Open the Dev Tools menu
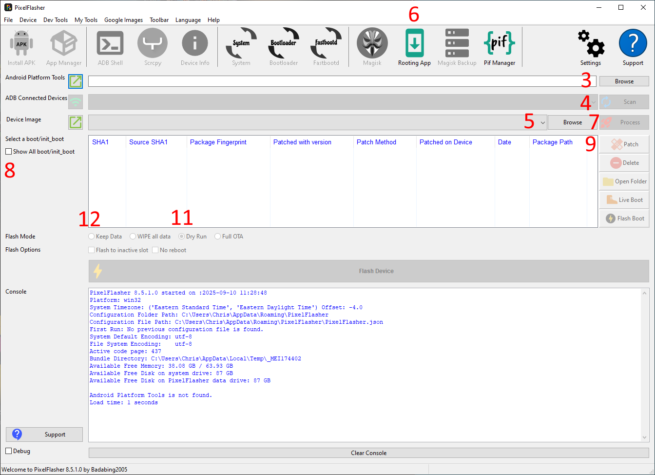Image resolution: width=655 pixels, height=475 pixels. [x=56, y=20]
